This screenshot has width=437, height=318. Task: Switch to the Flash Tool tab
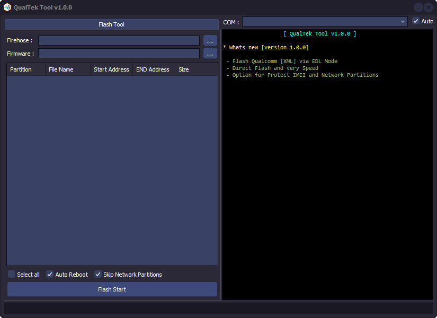111,24
